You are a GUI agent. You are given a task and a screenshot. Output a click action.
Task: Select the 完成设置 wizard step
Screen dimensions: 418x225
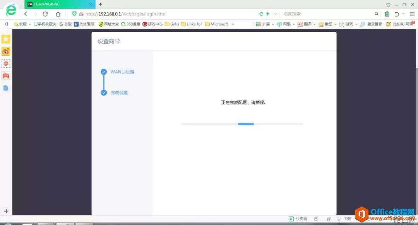pos(119,93)
